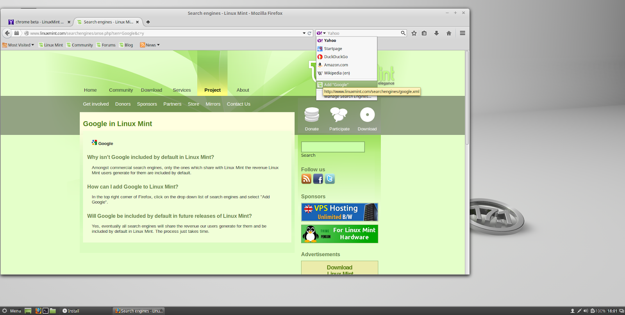Open the Firefox hamburger menu

[462, 33]
